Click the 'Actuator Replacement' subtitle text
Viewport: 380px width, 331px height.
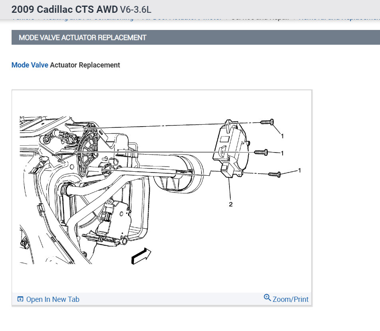tap(85, 65)
